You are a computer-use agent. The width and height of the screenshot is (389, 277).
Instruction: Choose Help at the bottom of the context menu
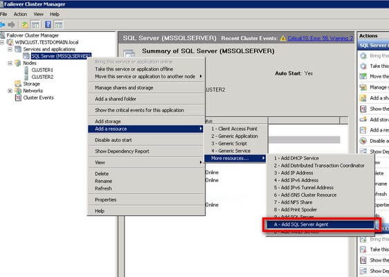146,211
